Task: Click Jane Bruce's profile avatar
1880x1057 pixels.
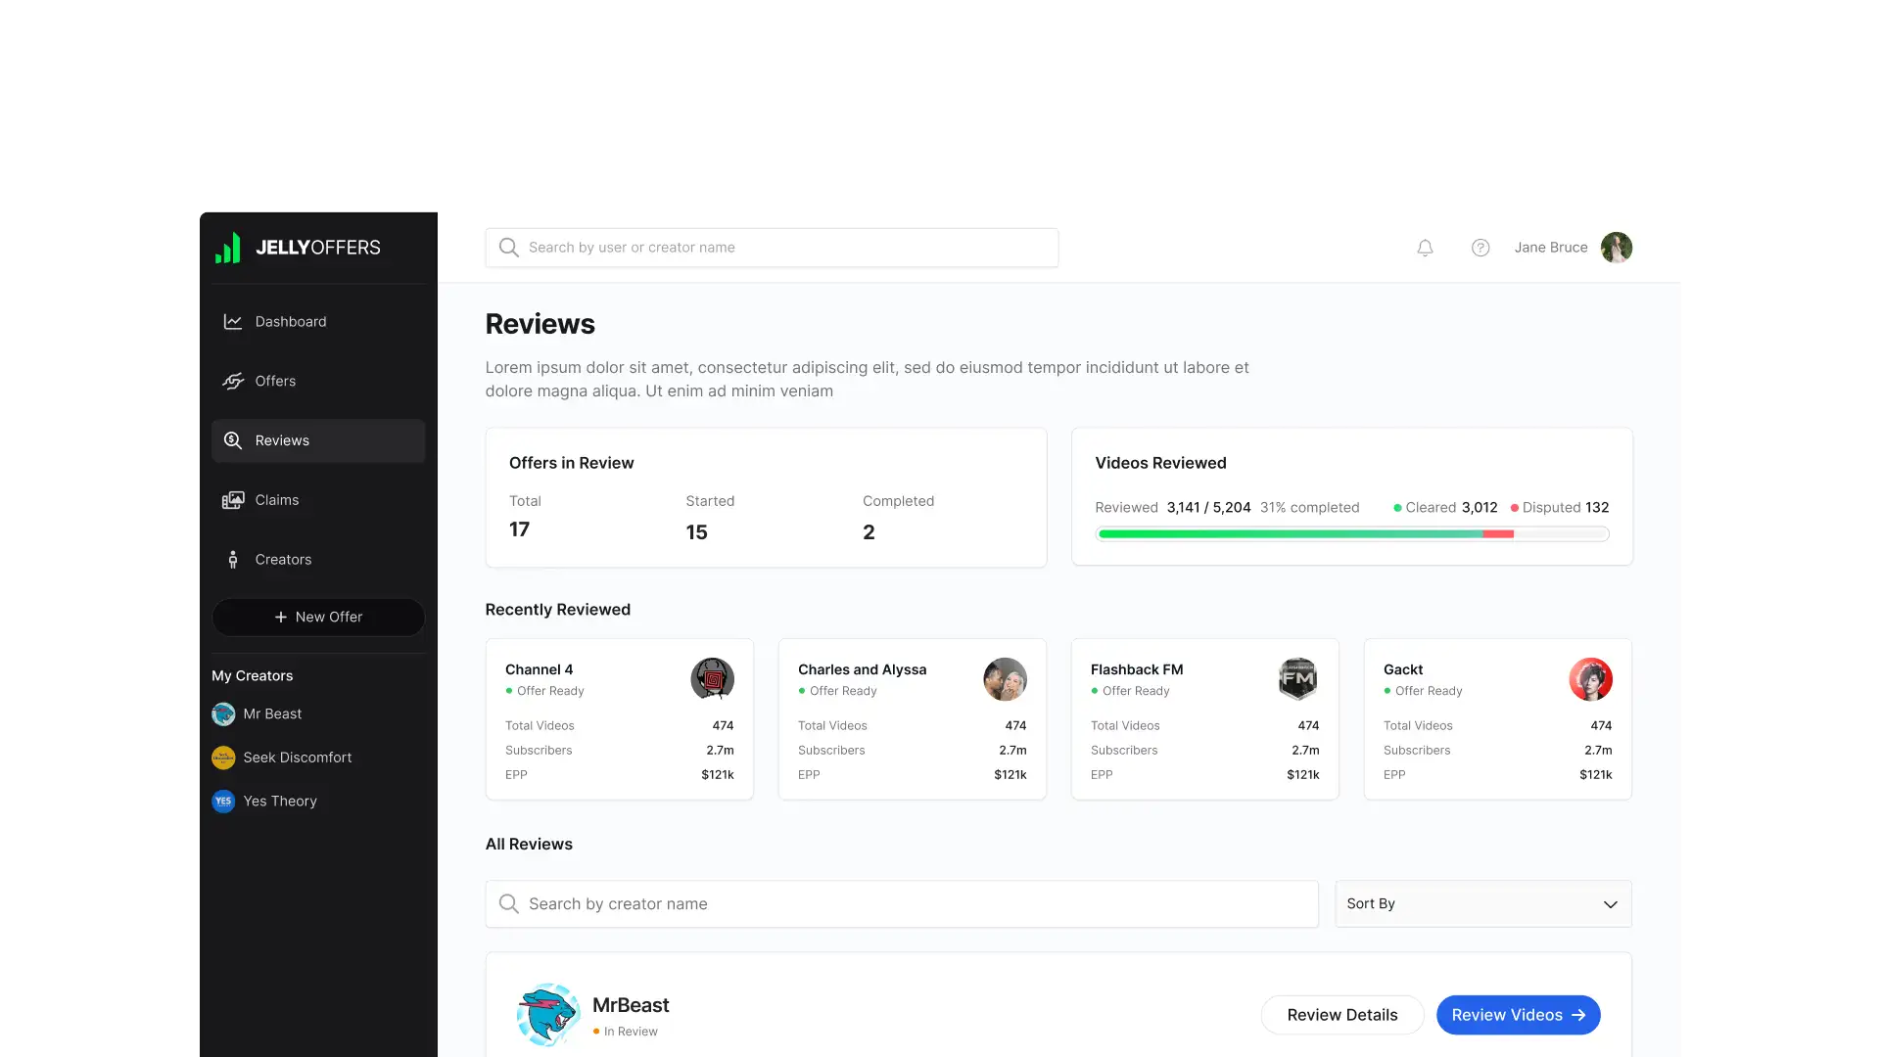Action: pos(1616,248)
